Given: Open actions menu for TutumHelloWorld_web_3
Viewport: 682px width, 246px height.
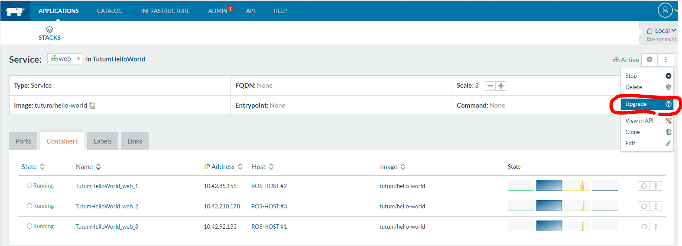Looking at the screenshot, I should [x=656, y=227].
